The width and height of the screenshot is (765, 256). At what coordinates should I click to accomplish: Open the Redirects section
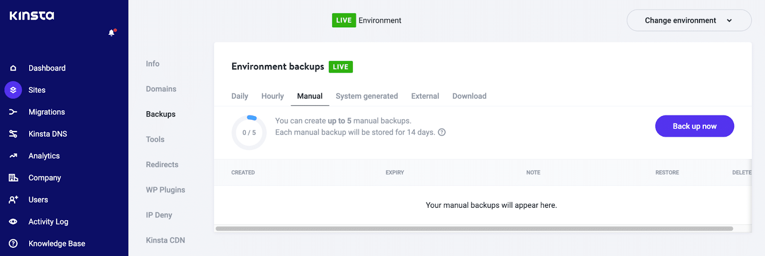click(x=162, y=165)
